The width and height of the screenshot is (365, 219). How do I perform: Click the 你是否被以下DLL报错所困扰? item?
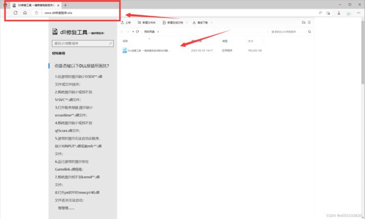tap(82, 66)
